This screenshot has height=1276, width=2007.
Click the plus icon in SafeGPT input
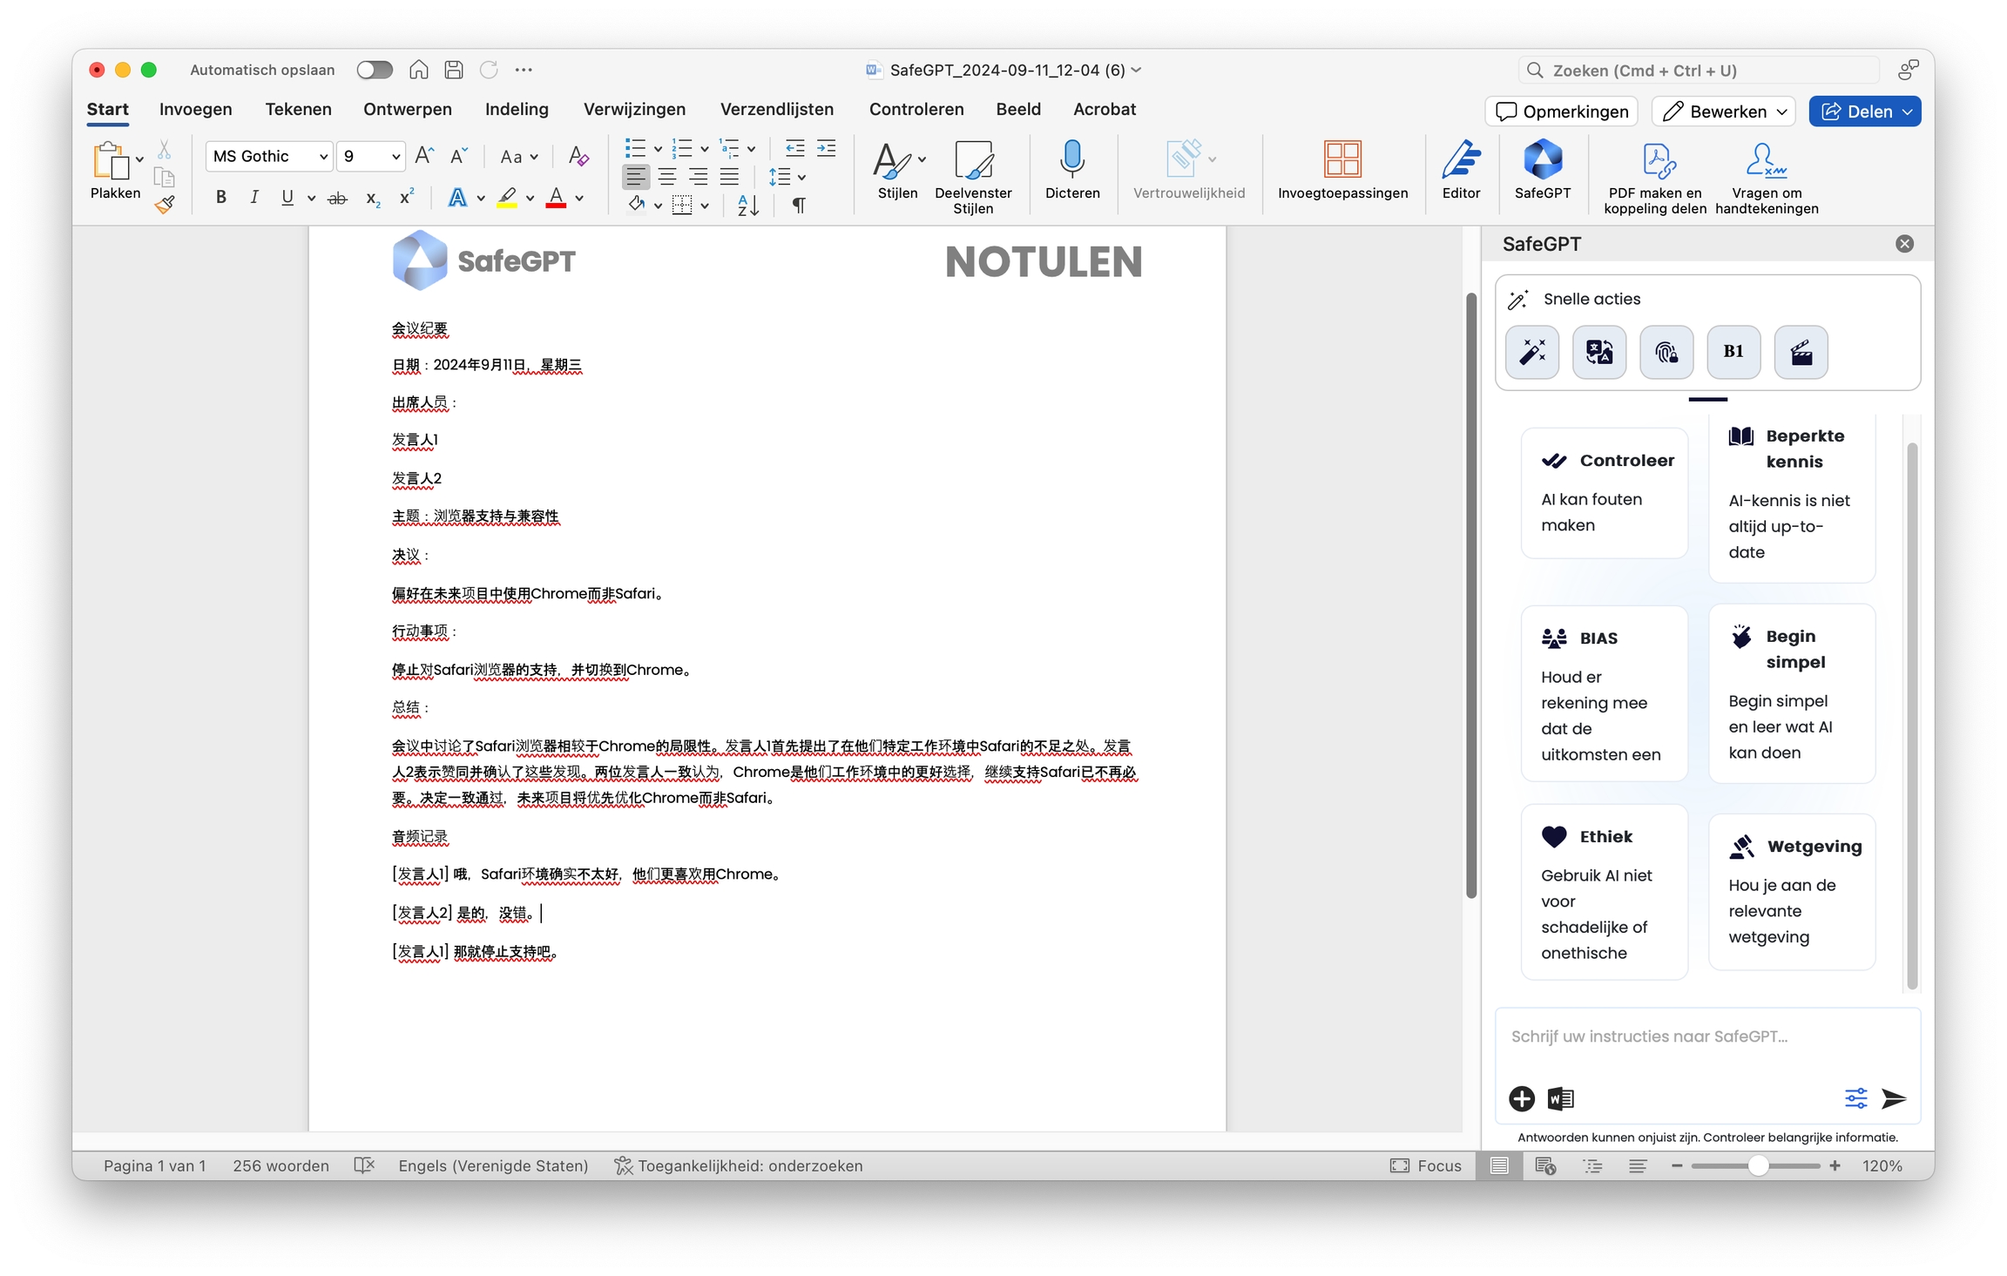click(1521, 1098)
